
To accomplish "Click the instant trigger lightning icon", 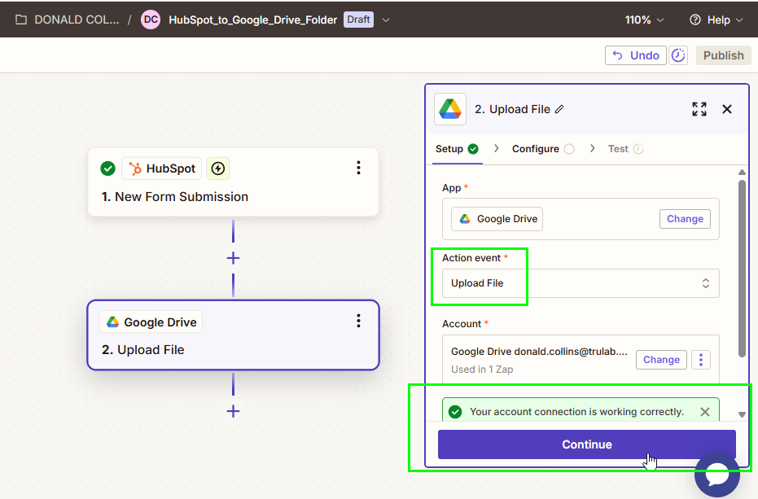I will 218,169.
